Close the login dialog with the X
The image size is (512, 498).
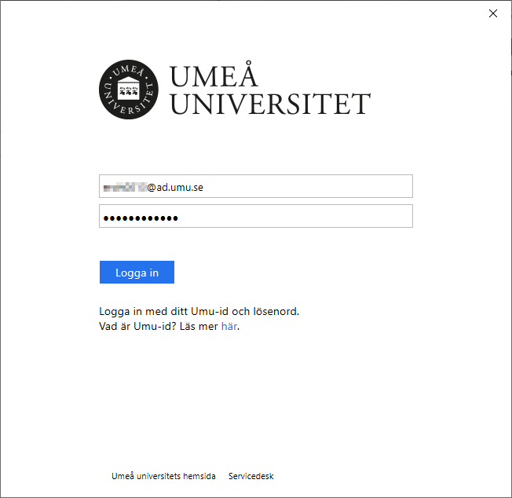coord(493,13)
